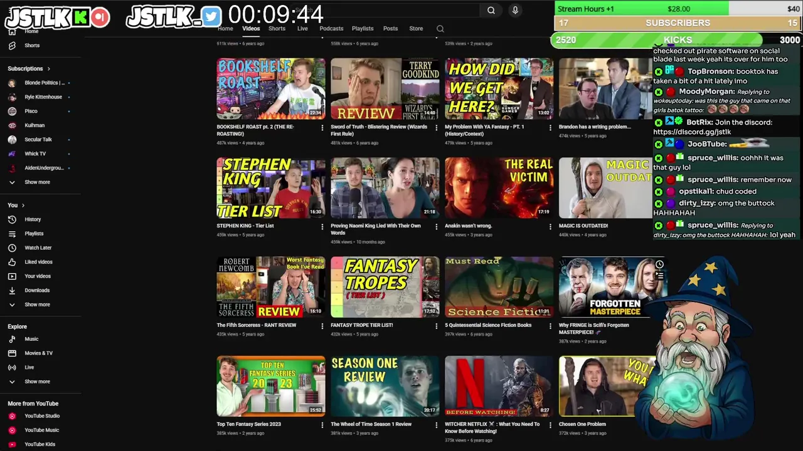Open options menu for Anakin wasn't wrong
The width and height of the screenshot is (803, 451).
551,226
